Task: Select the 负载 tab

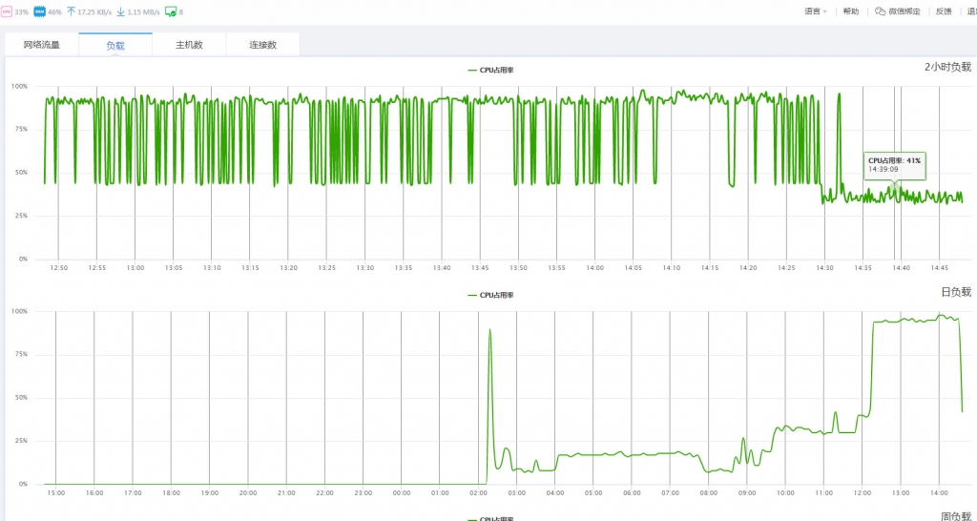Action: click(115, 45)
